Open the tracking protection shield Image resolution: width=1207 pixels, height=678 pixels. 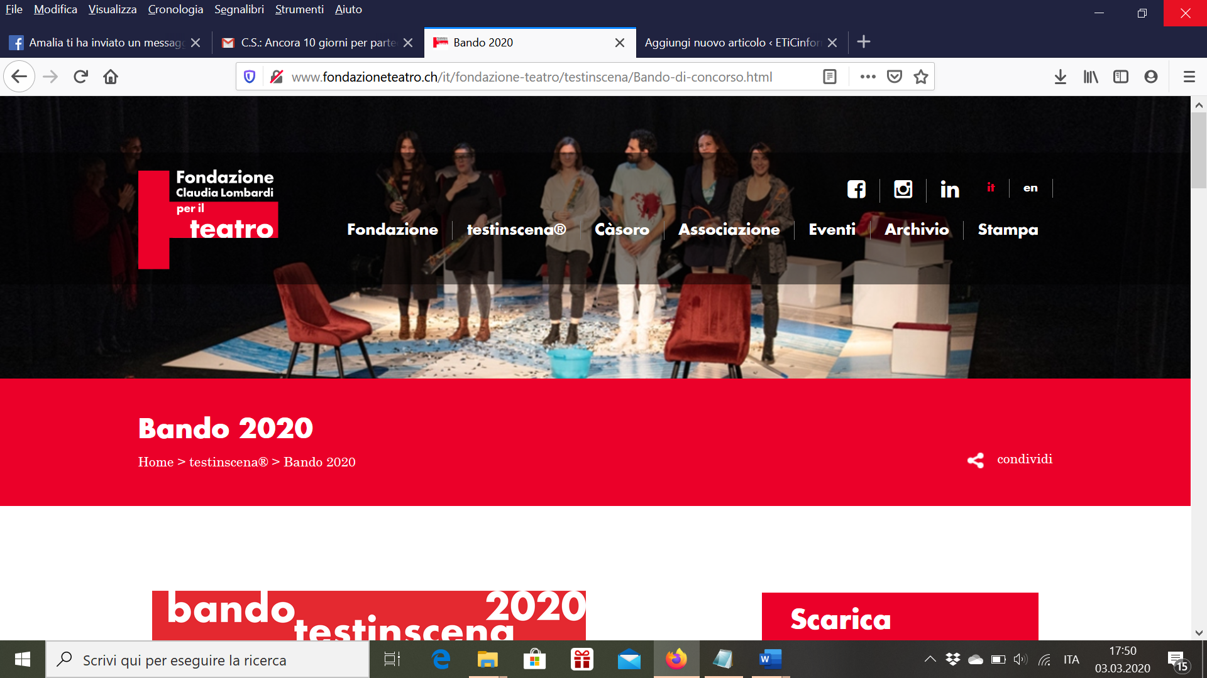250,77
